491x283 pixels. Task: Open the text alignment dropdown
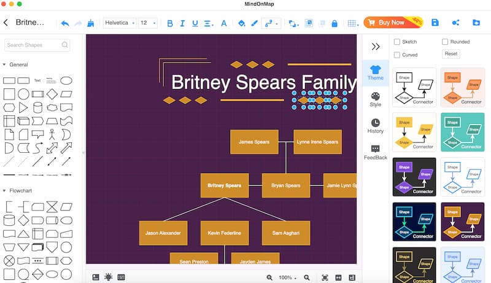pyautogui.click(x=209, y=23)
